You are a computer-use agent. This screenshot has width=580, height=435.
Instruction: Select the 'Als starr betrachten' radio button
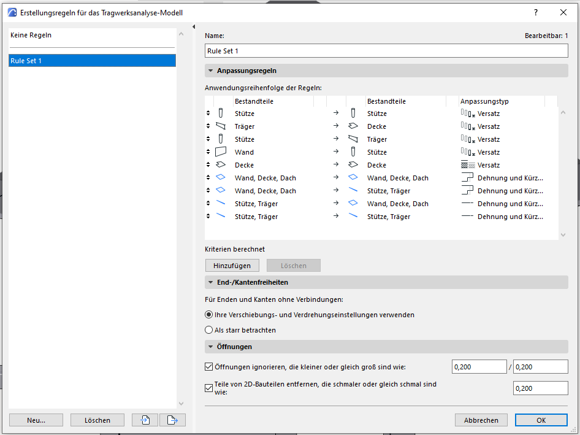tap(209, 330)
